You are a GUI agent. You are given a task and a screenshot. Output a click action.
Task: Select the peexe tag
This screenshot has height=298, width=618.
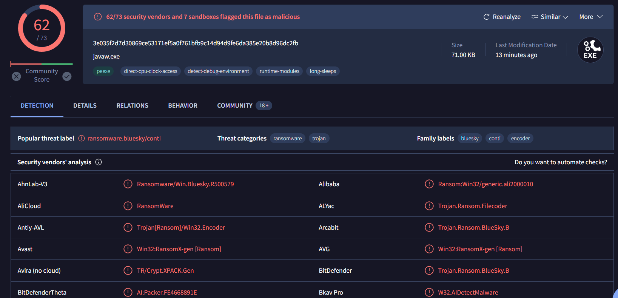click(x=103, y=71)
